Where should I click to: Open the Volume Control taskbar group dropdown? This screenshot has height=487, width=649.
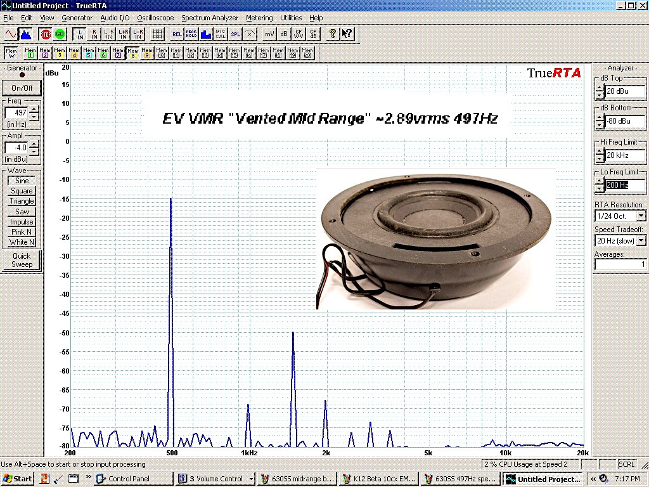[x=251, y=479]
